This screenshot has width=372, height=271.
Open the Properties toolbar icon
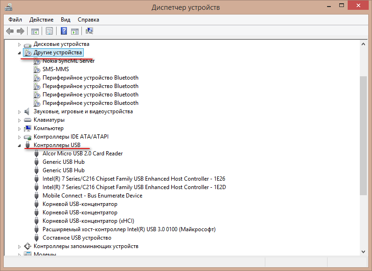click(x=49, y=31)
